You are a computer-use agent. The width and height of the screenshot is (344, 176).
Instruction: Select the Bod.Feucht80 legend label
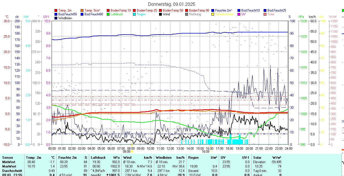[94, 14]
